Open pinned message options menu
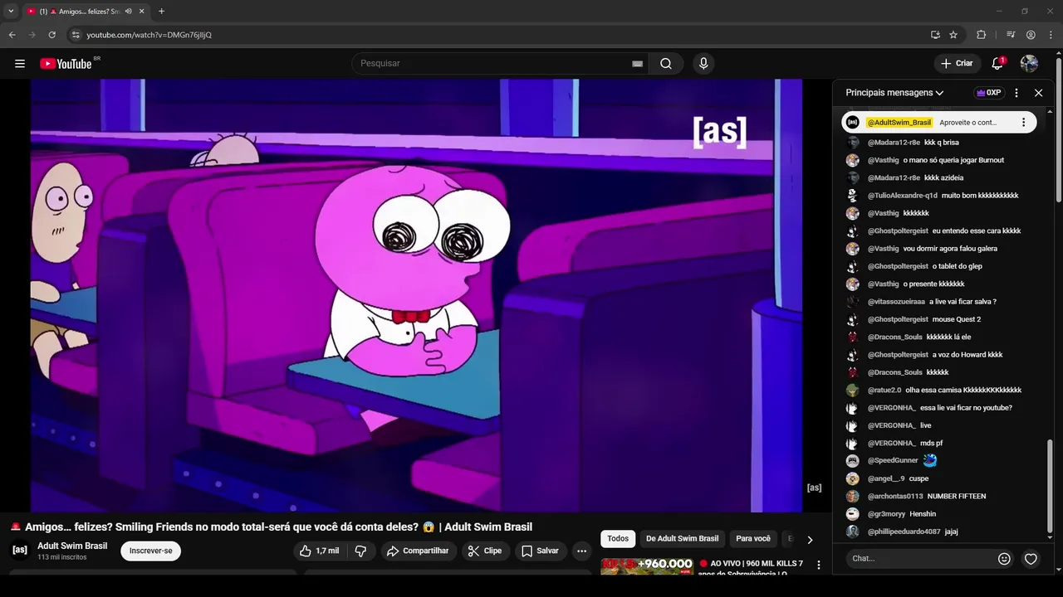The height and width of the screenshot is (597, 1063). point(1023,122)
